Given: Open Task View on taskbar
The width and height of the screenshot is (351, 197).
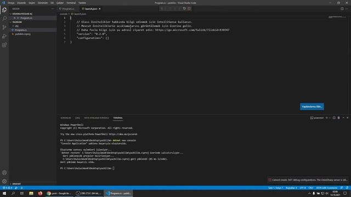Looking at the screenshot, I should pos(22,193).
